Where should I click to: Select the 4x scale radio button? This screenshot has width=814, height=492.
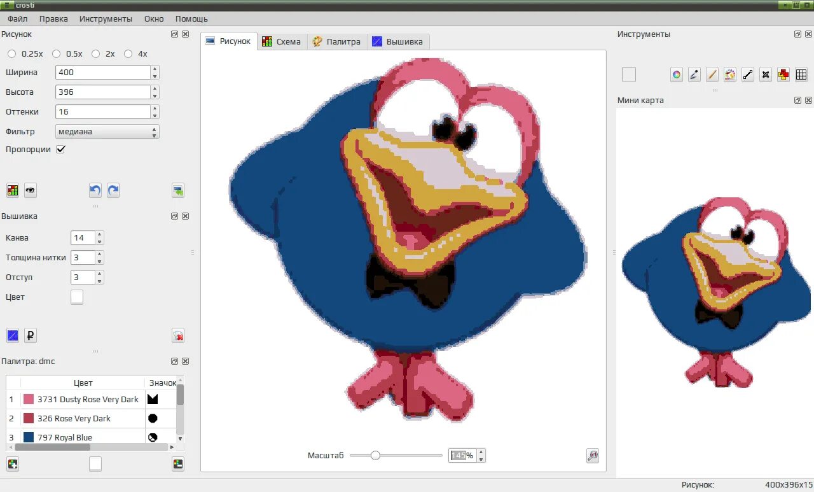[x=128, y=54]
